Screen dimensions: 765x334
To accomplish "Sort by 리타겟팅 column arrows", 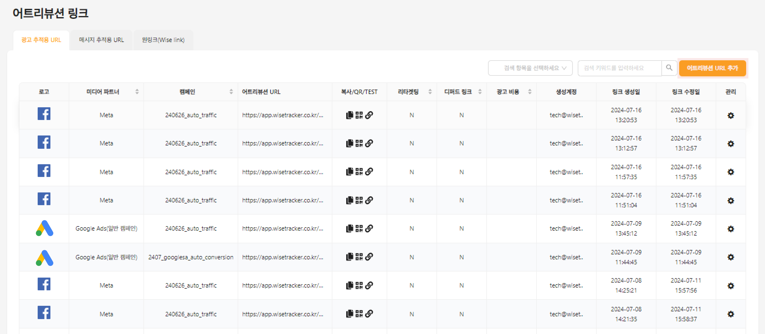I will (x=430, y=92).
